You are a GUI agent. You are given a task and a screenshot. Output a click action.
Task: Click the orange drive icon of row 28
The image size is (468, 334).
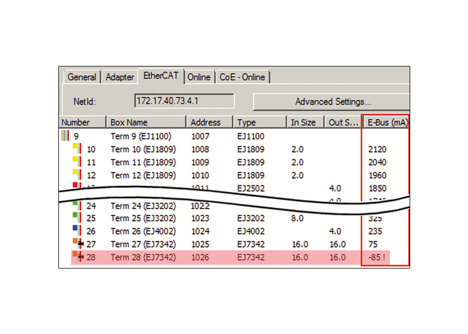click(x=78, y=257)
